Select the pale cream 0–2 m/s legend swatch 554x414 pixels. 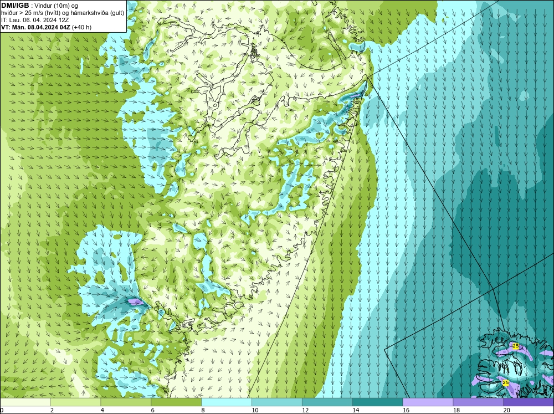click(x=25, y=402)
